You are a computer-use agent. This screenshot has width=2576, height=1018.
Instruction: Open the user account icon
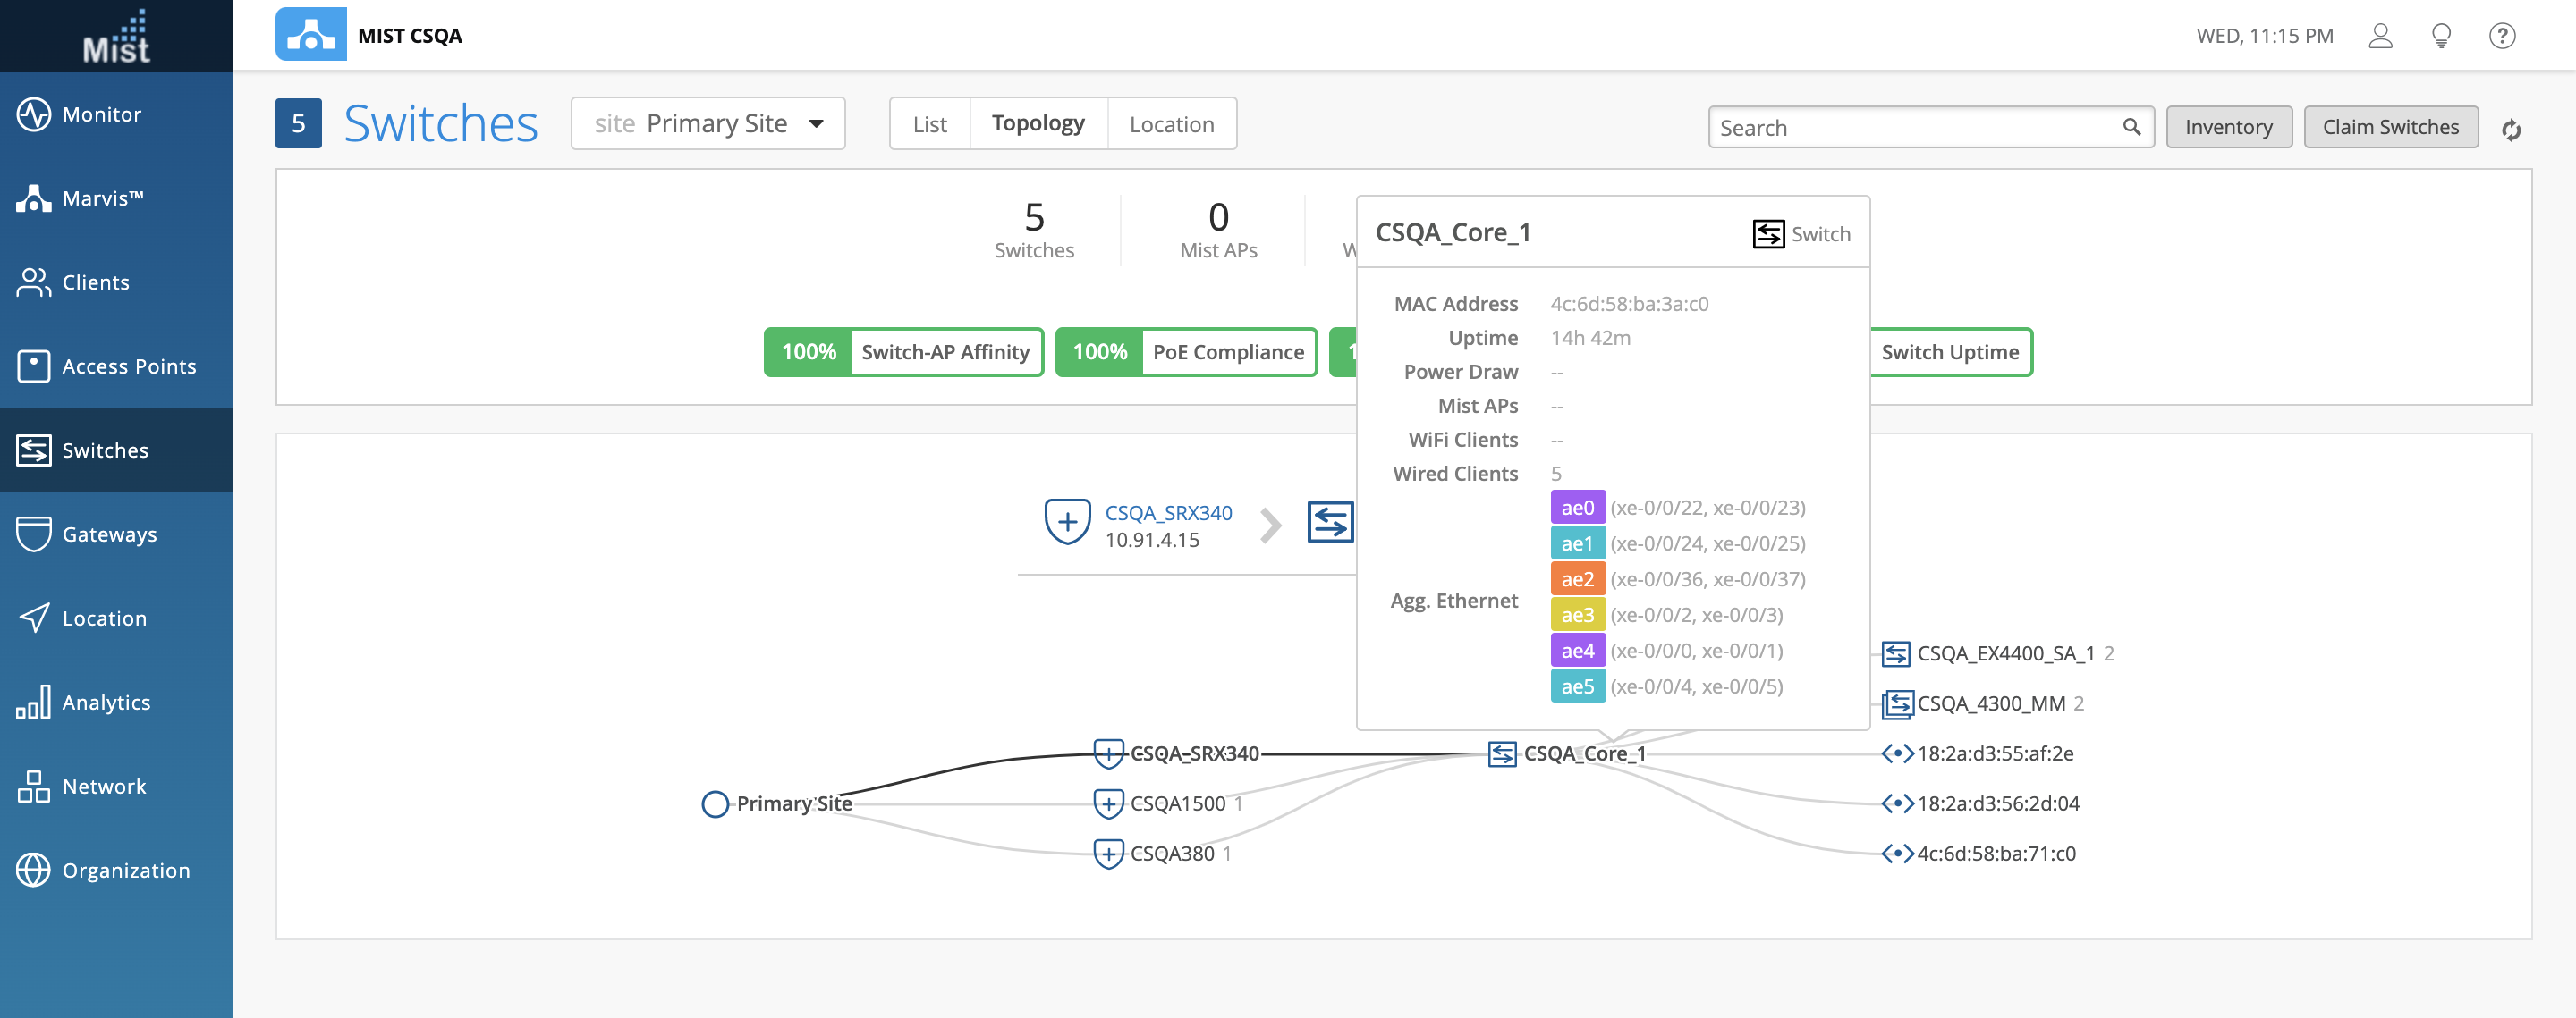tap(2380, 36)
